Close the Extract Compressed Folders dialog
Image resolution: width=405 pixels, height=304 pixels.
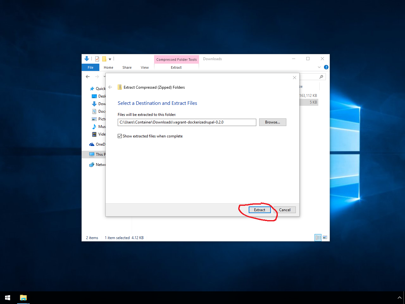pos(295,78)
